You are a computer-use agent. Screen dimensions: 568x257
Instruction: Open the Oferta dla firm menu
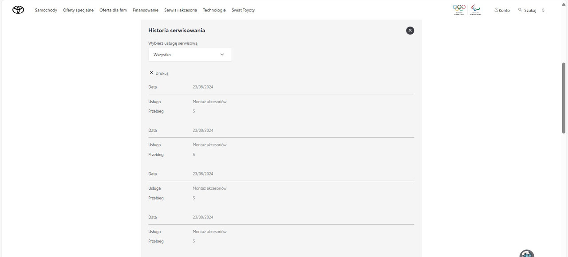pyautogui.click(x=113, y=10)
